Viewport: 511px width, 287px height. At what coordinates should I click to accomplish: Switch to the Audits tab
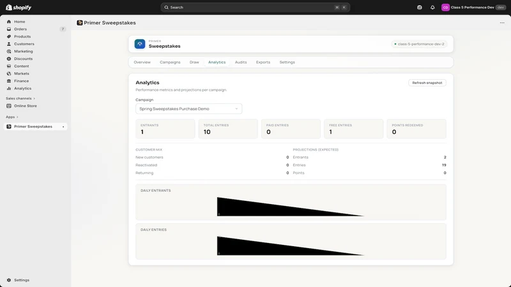241,62
